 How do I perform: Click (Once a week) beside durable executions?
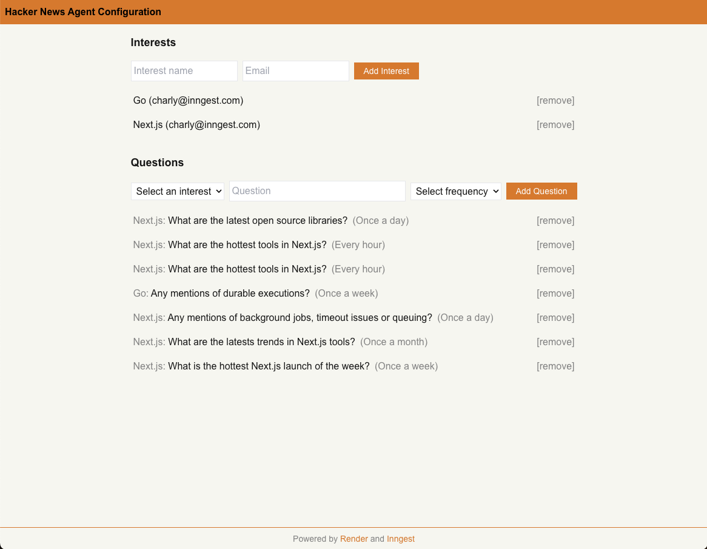coord(346,293)
